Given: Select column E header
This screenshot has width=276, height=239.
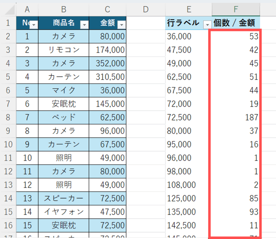Looking at the screenshot, I should [x=189, y=9].
